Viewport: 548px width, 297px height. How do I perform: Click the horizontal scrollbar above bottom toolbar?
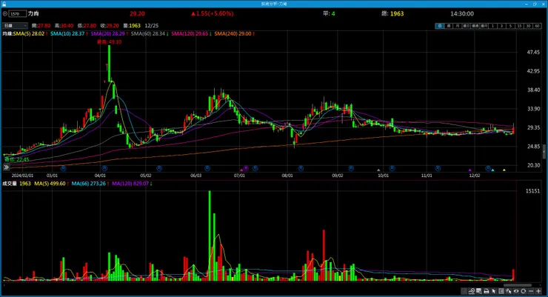click(518, 285)
